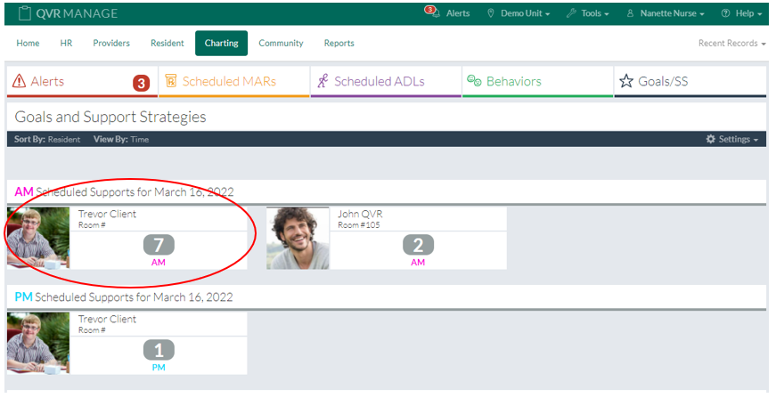Click the Goals/SS star icon
The width and height of the screenshot is (776, 398).
(625, 82)
